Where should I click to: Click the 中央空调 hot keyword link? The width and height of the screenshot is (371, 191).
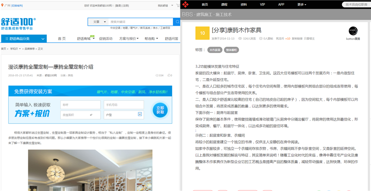click(115, 28)
